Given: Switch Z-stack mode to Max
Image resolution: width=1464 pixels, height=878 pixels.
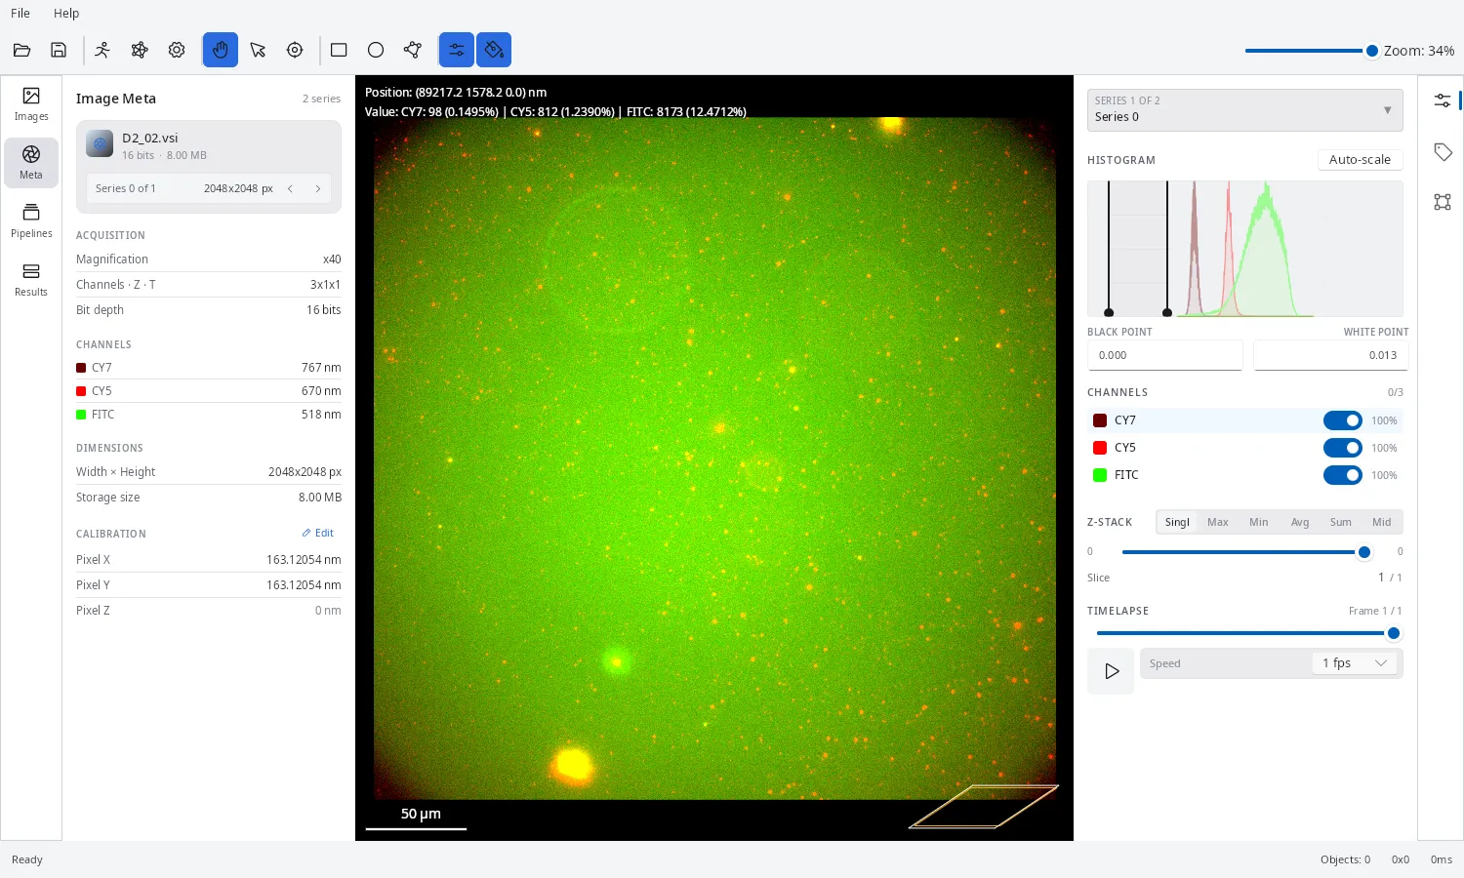Looking at the screenshot, I should click(1218, 522).
